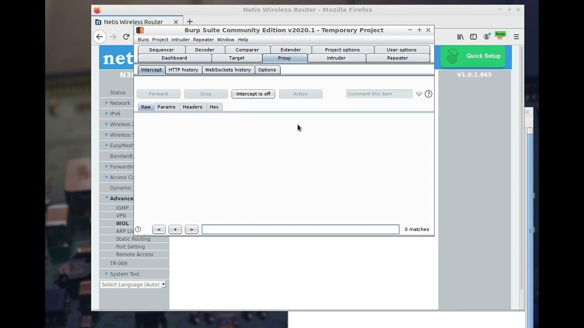Screen dimensions: 584x328
Task: Click previous match button
Action: [x=159, y=230]
